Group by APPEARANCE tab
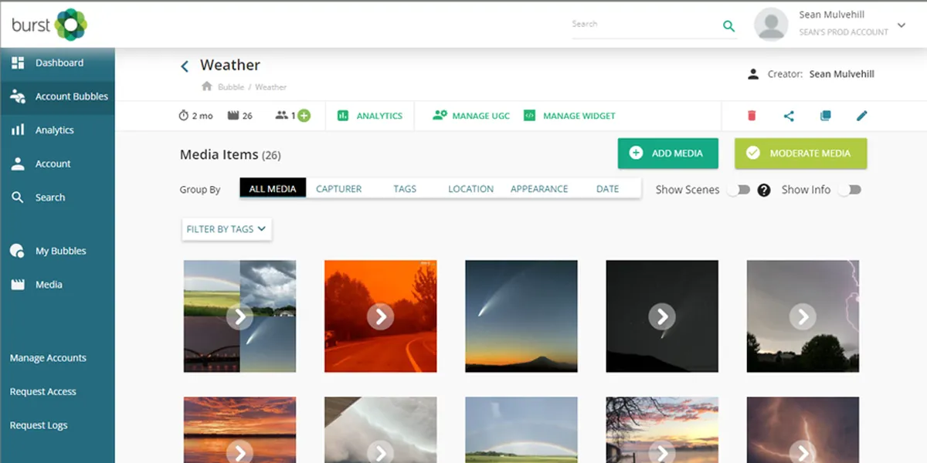The height and width of the screenshot is (463, 927). click(x=539, y=188)
